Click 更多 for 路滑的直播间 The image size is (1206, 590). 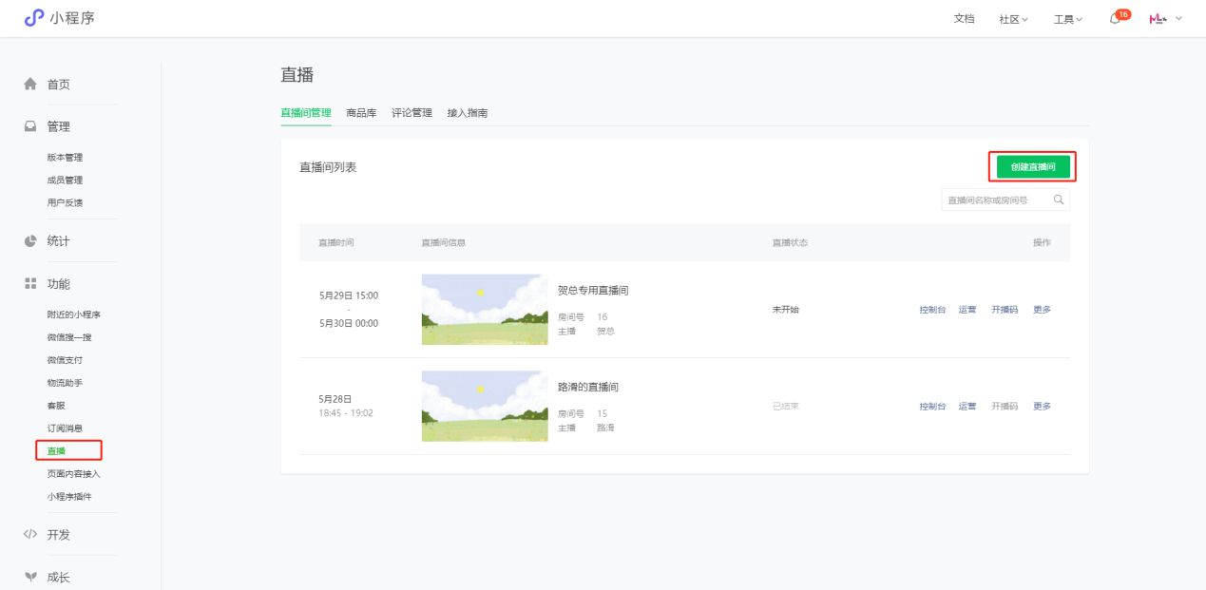click(x=1042, y=407)
